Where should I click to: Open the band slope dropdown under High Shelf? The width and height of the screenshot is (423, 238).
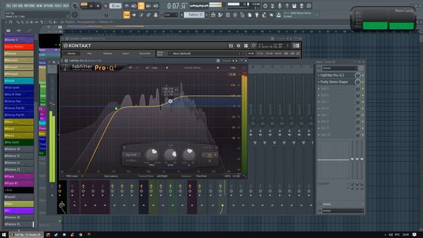[x=132, y=161]
